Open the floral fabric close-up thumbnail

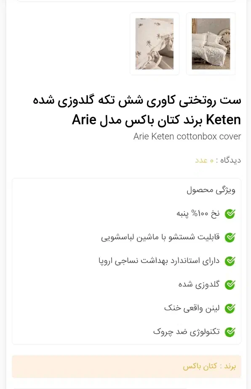155,44
